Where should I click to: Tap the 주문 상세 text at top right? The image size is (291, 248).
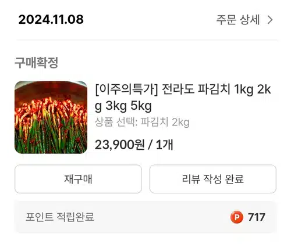coord(238,20)
